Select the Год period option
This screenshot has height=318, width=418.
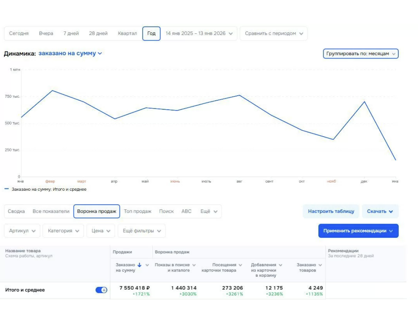click(151, 33)
